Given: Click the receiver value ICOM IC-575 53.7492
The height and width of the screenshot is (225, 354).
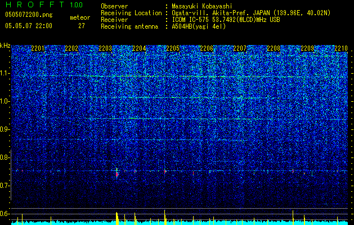Looking at the screenshot, I should [x=226, y=20].
